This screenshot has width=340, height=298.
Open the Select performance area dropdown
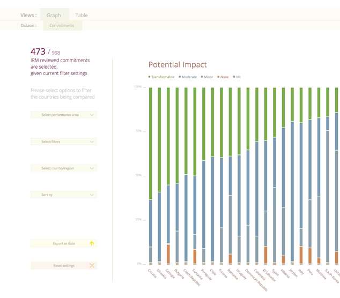pyautogui.click(x=64, y=115)
